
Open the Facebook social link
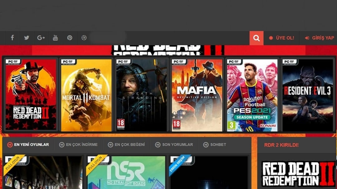tap(12, 38)
